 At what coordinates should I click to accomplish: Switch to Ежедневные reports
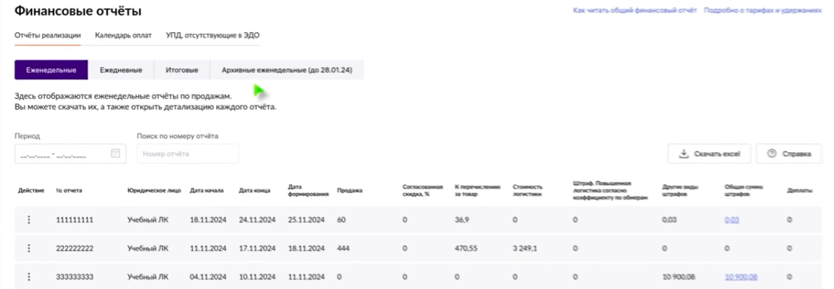tap(121, 70)
